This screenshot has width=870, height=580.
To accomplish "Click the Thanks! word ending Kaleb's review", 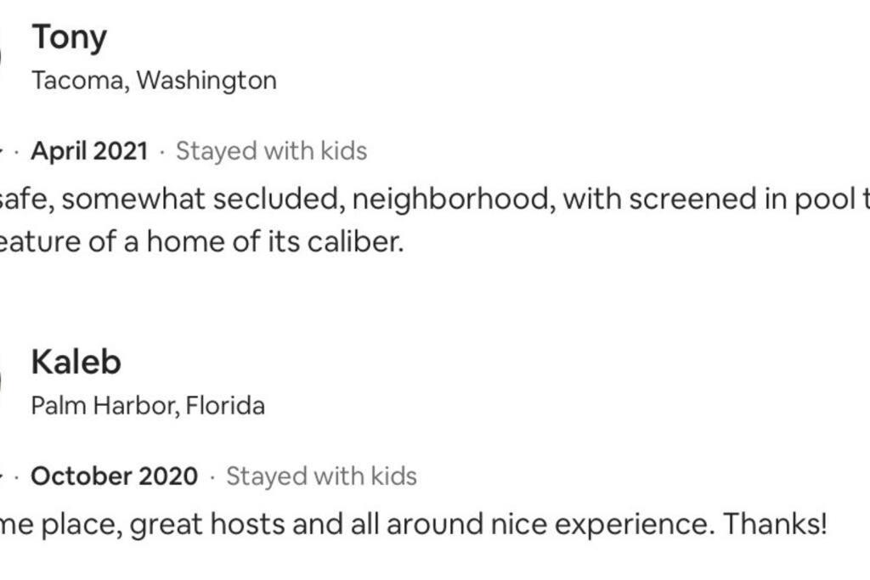I will tap(775, 524).
